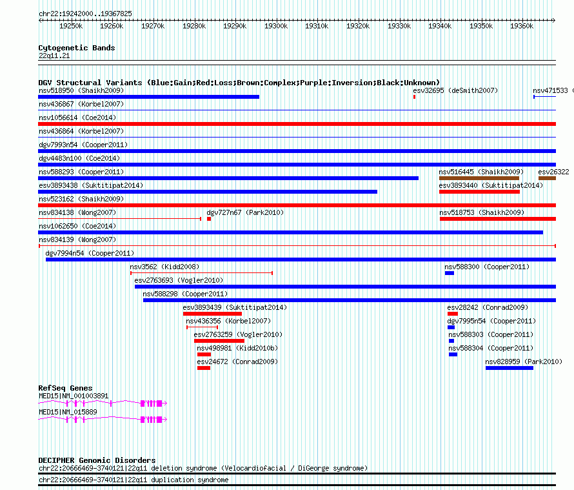
Task: Click nsv498981 (Kidd2010b) label
Action: [237, 348]
